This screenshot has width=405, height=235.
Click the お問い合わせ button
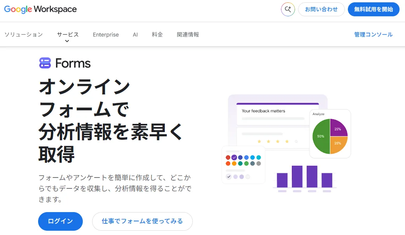tap(321, 9)
